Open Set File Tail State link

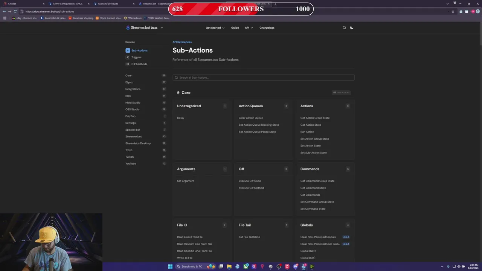point(249,237)
